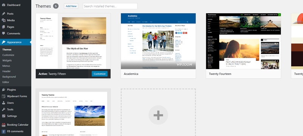Open the Menus submenu item
The width and height of the screenshot is (303, 136).
click(x=6, y=66)
